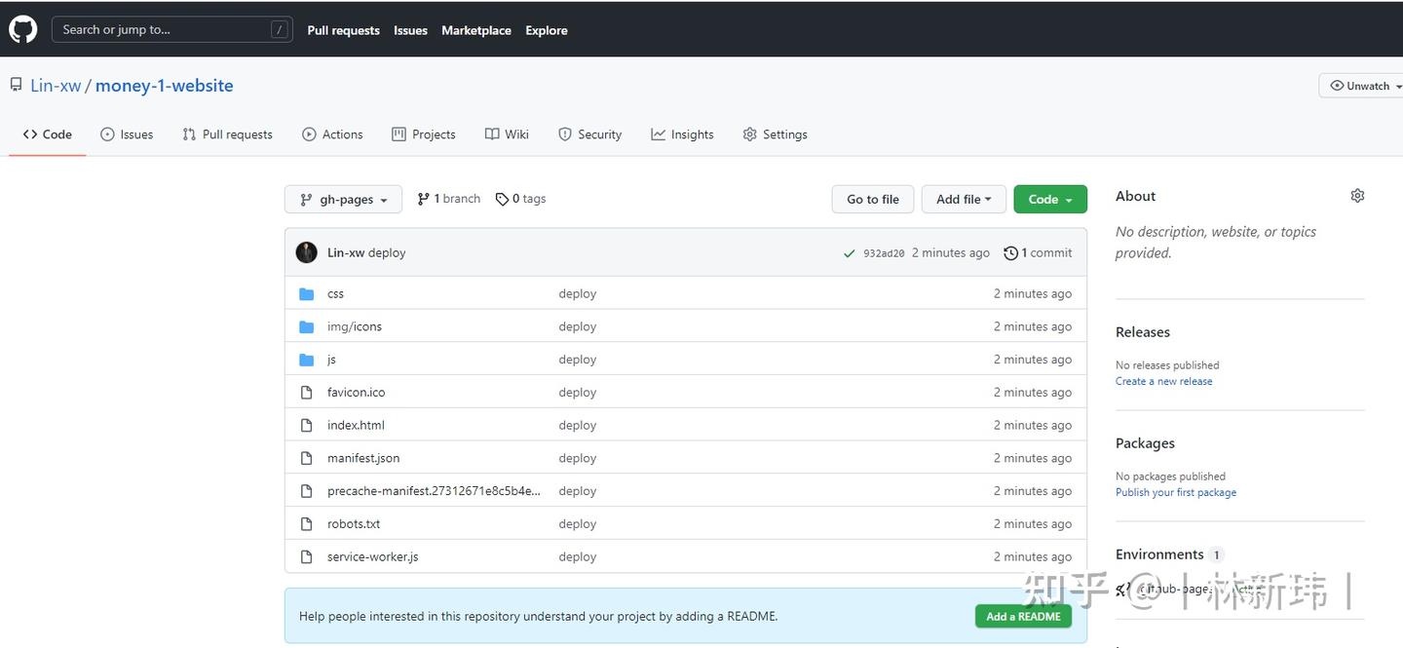Click the favicon.ico file icon

(307, 393)
